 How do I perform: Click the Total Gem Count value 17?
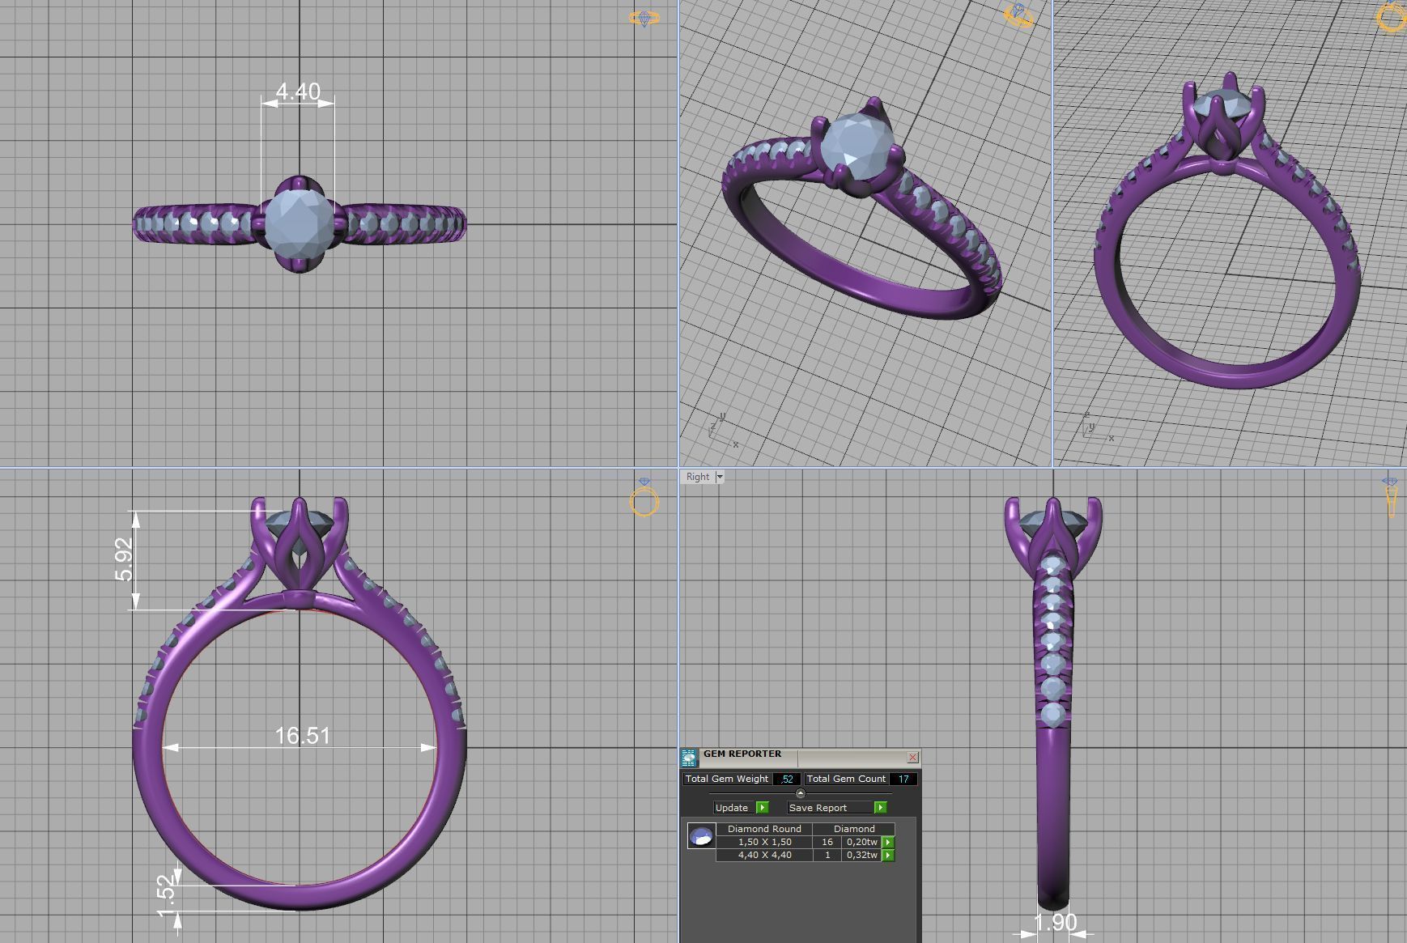point(903,779)
